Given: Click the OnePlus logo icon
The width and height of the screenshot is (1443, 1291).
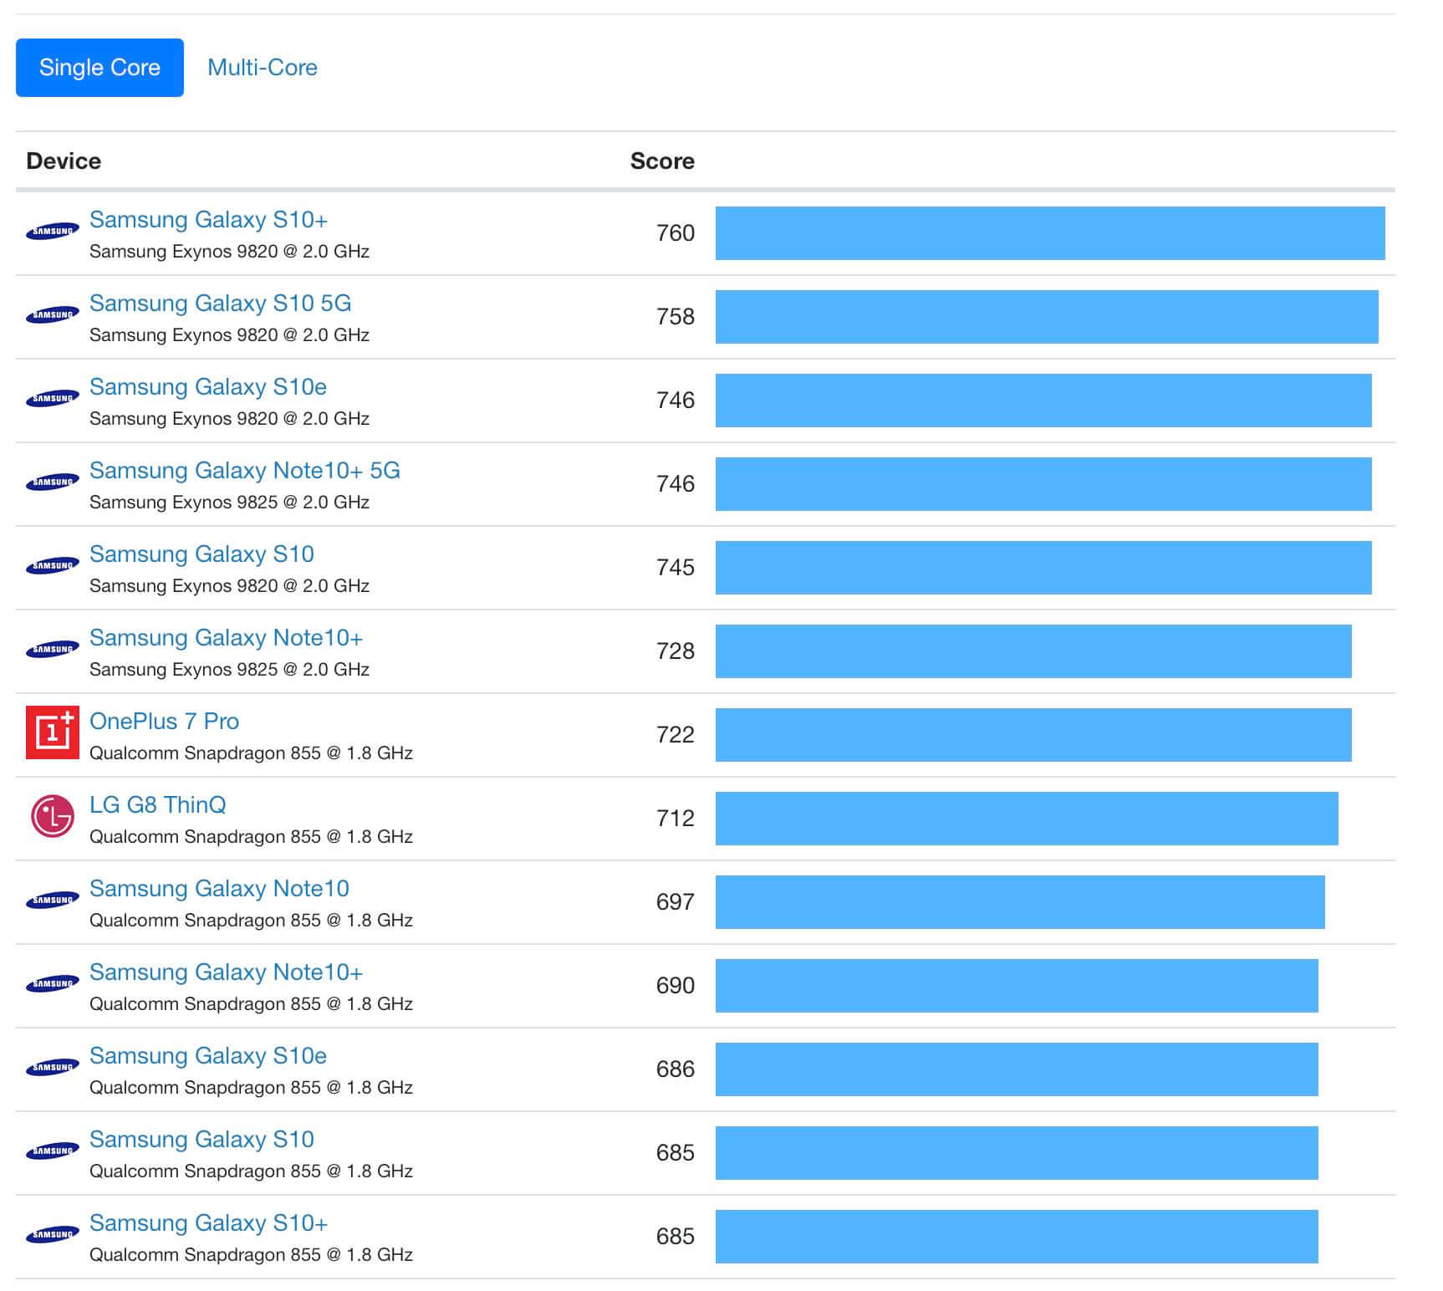Looking at the screenshot, I should (52, 733).
